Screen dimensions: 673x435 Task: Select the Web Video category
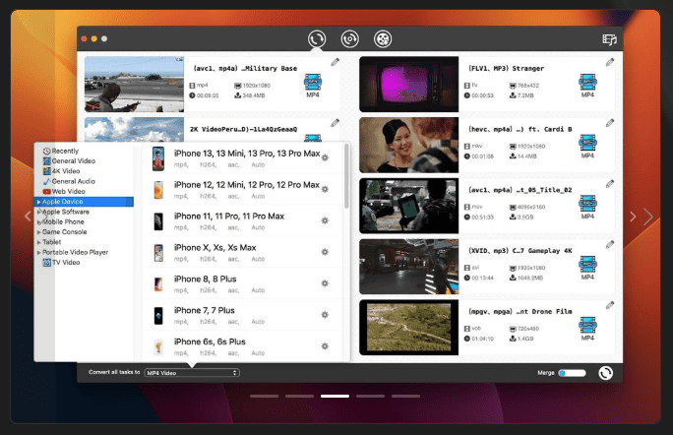click(64, 192)
